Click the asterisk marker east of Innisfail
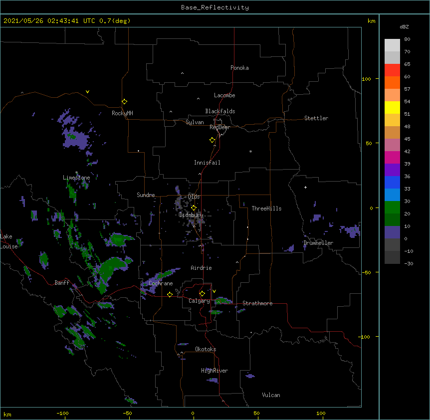 (x=250, y=151)
